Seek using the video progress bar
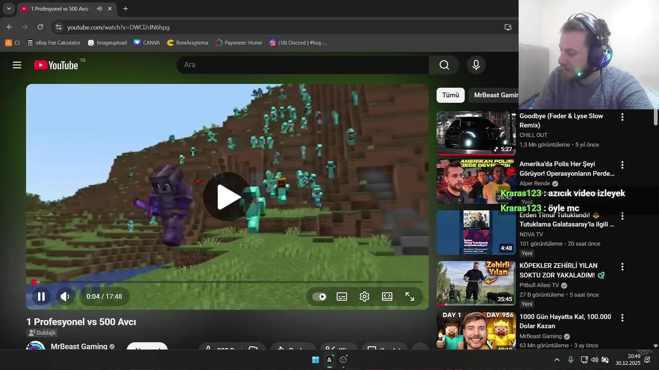This screenshot has width=659, height=370. (227, 282)
